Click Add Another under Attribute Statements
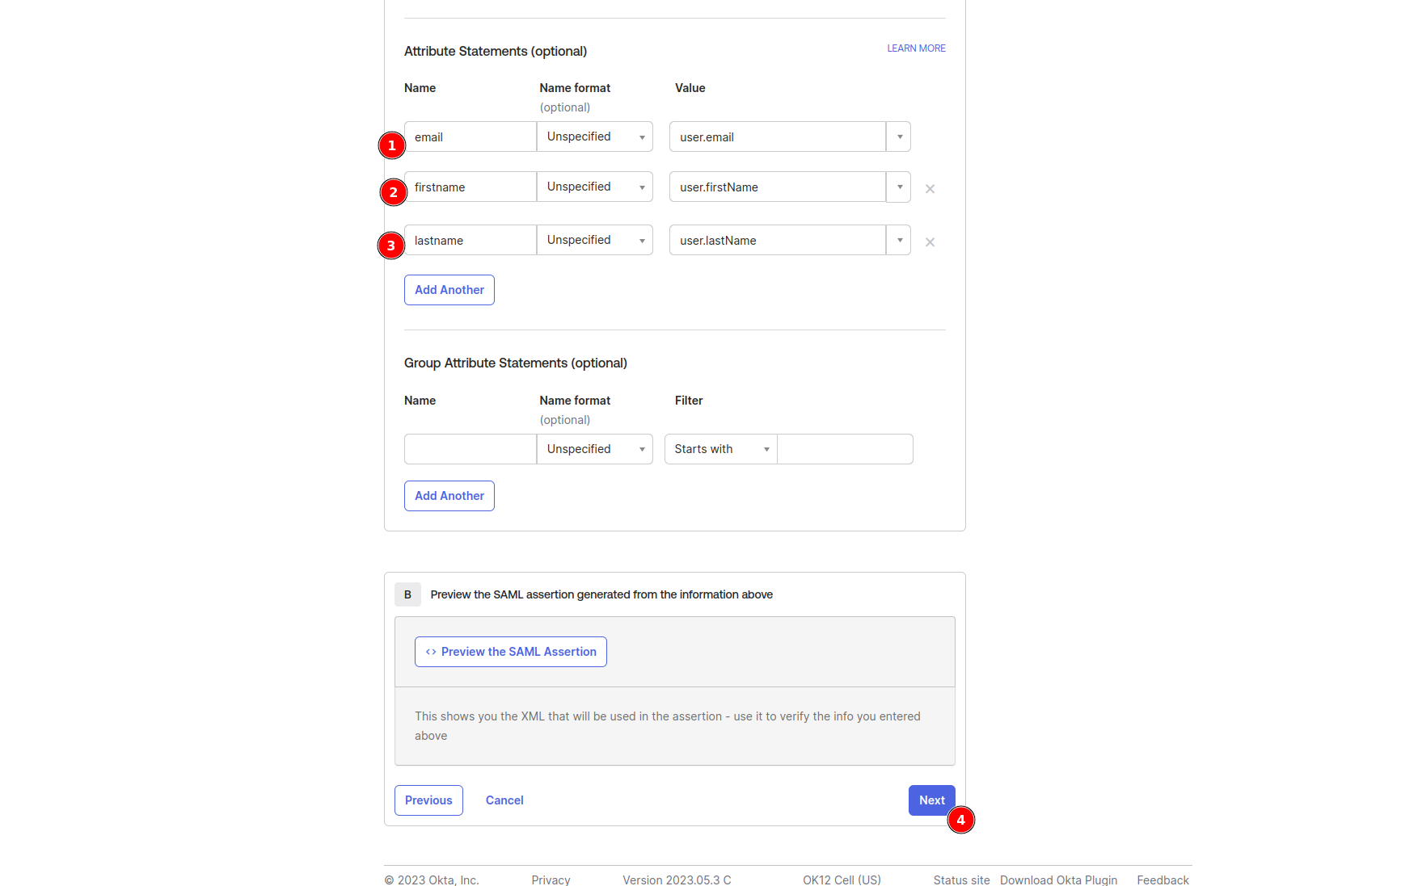1422x886 pixels. (449, 290)
